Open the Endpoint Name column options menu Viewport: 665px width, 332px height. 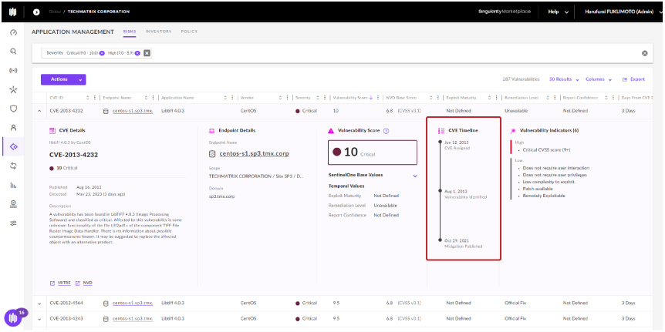(x=153, y=98)
